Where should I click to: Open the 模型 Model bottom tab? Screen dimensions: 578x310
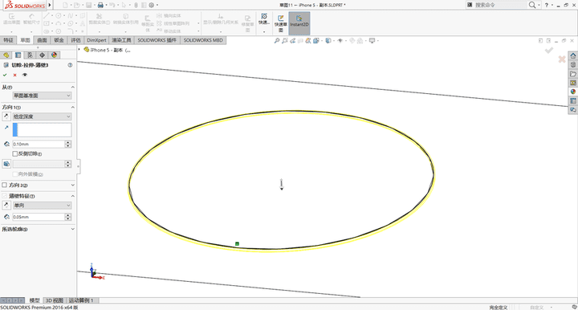click(x=35, y=300)
